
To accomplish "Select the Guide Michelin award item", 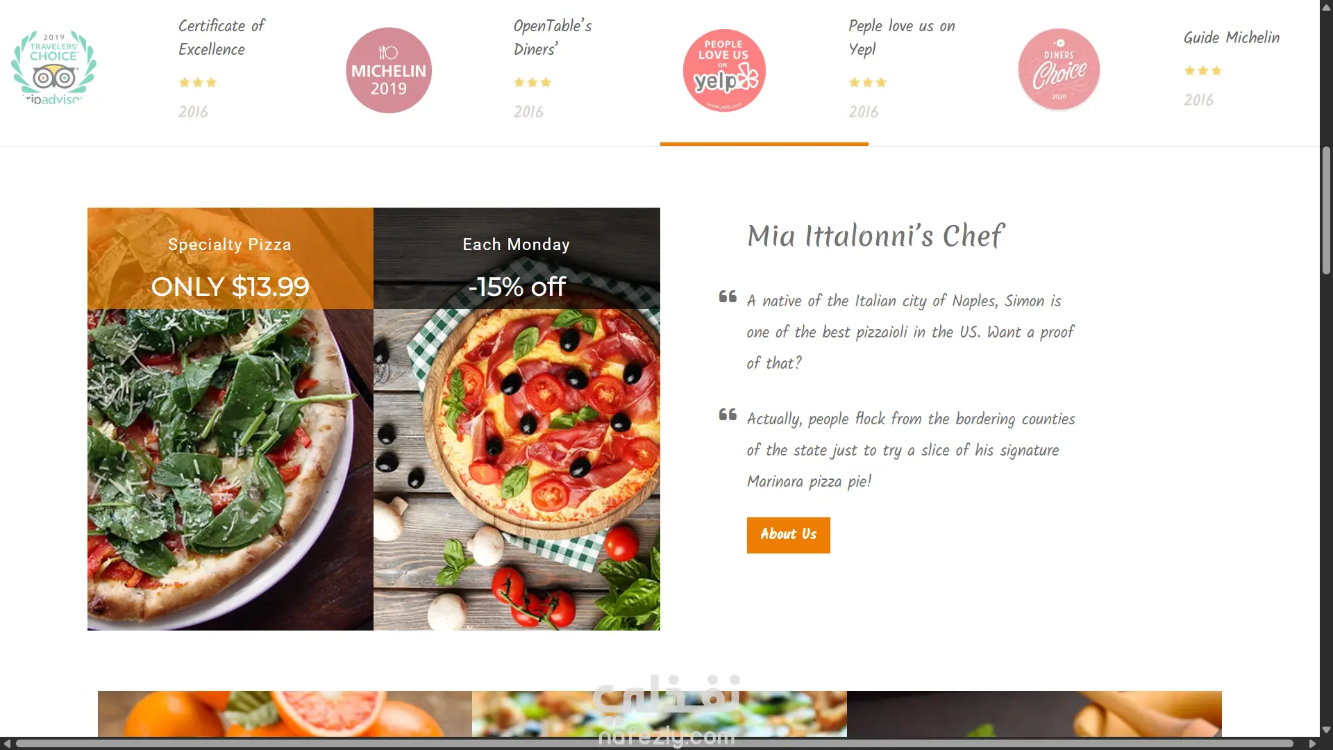I will (1231, 37).
